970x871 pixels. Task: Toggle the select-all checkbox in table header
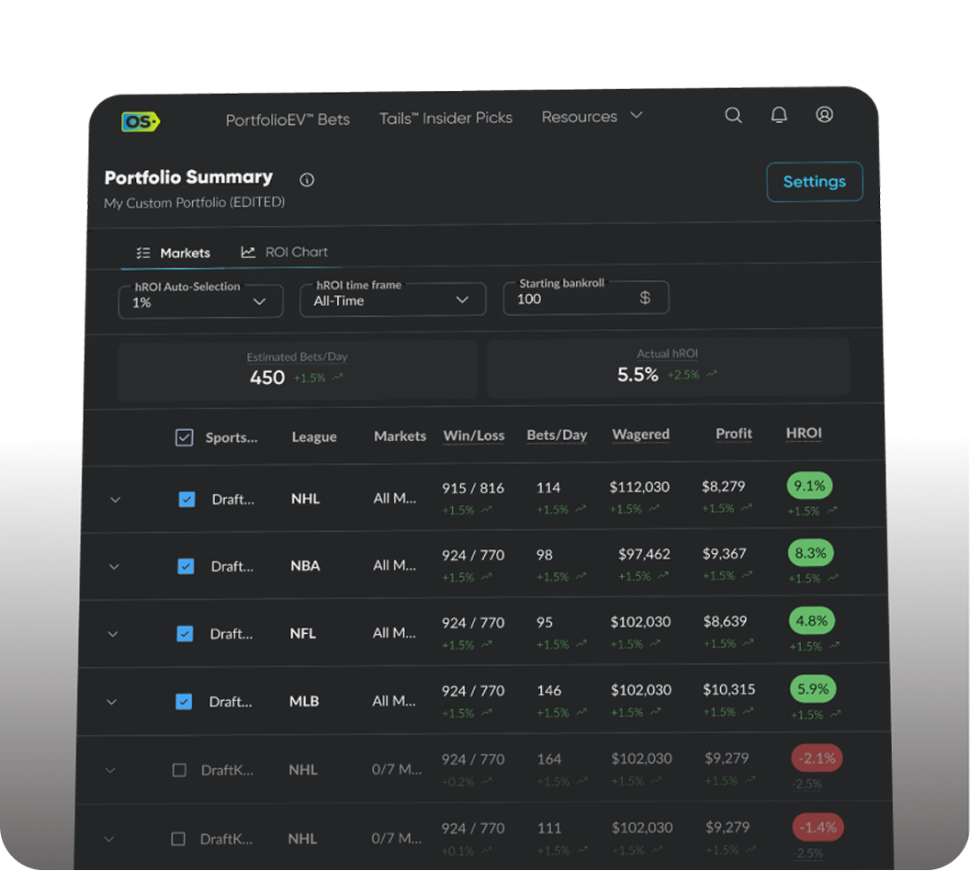(x=184, y=438)
